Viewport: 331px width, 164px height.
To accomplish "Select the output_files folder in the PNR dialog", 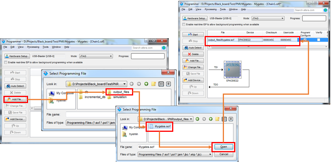I will pos(118,92).
